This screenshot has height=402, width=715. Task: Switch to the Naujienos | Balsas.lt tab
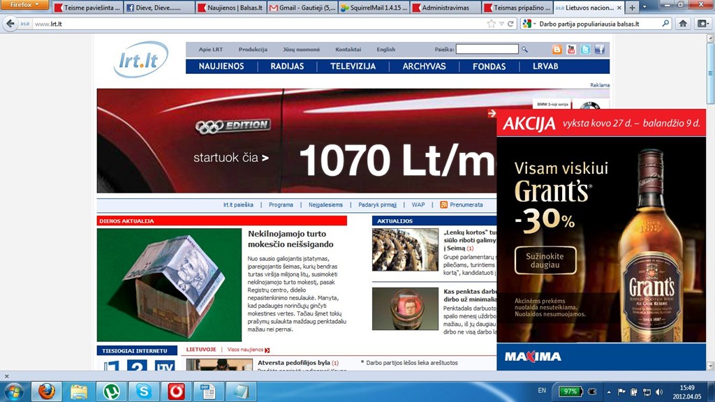click(x=230, y=8)
